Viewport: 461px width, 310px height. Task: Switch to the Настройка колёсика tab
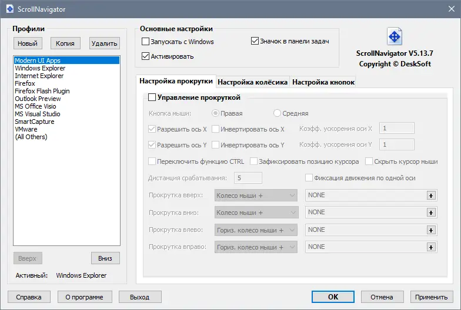point(253,82)
